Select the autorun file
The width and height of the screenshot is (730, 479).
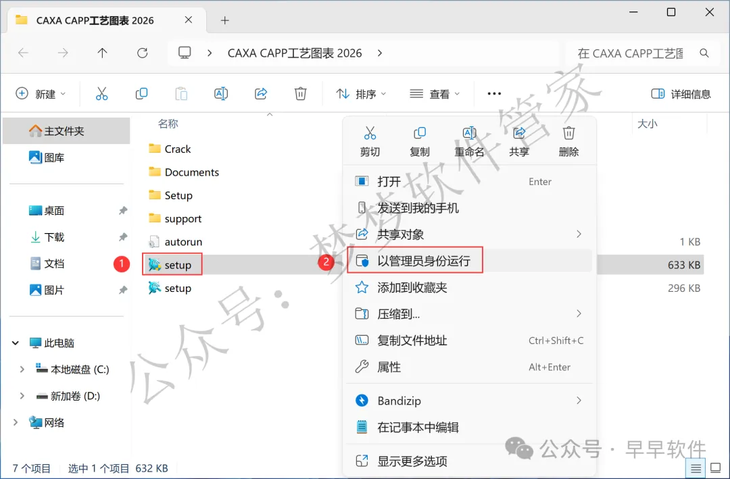coord(175,242)
